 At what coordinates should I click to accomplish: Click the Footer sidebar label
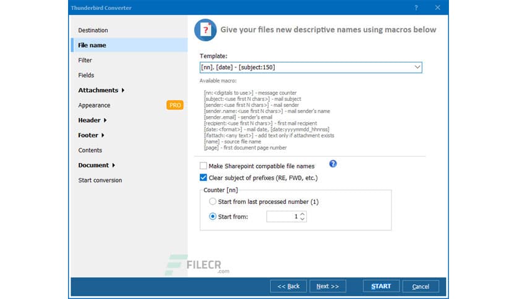pos(88,135)
